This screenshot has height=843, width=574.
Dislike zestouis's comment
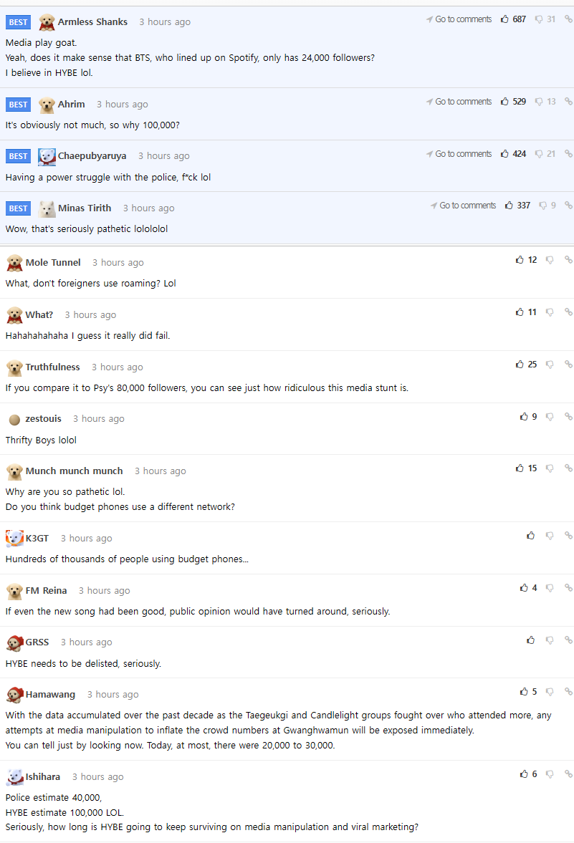pyautogui.click(x=549, y=417)
